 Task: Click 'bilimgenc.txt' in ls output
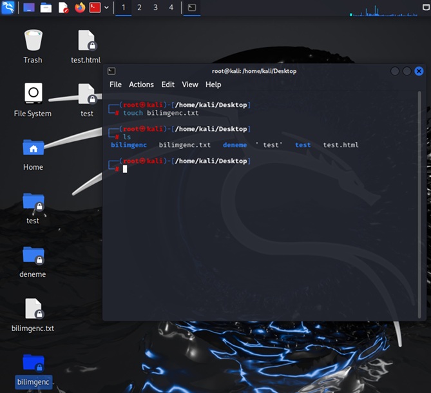tap(185, 145)
